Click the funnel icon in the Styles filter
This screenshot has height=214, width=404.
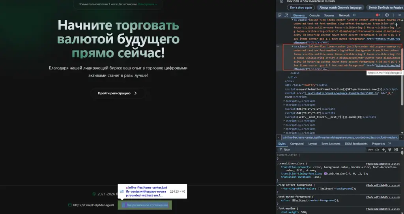coord(281,150)
